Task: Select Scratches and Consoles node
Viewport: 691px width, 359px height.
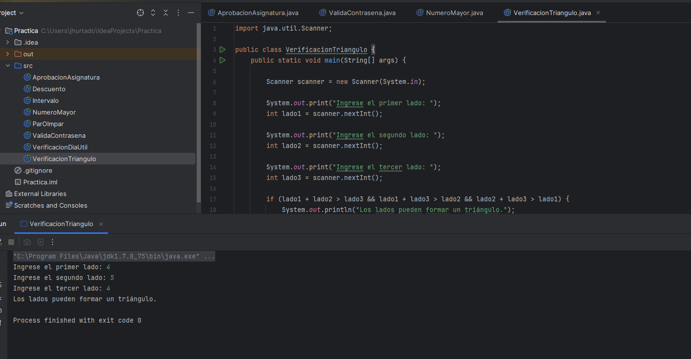Action: point(51,205)
